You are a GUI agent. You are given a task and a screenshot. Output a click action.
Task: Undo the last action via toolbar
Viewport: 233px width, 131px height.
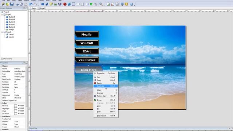tap(31, 4)
